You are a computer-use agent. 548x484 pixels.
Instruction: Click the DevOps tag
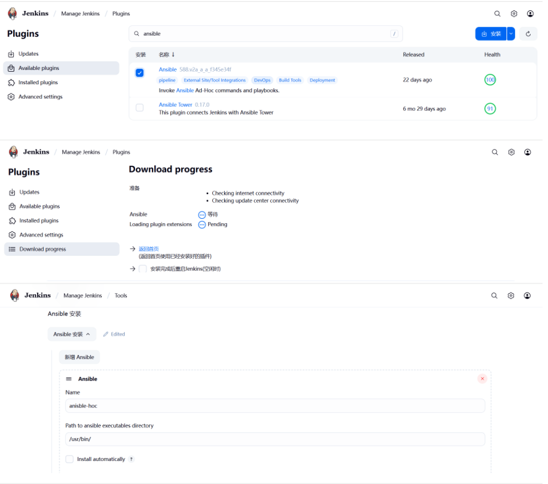point(262,80)
